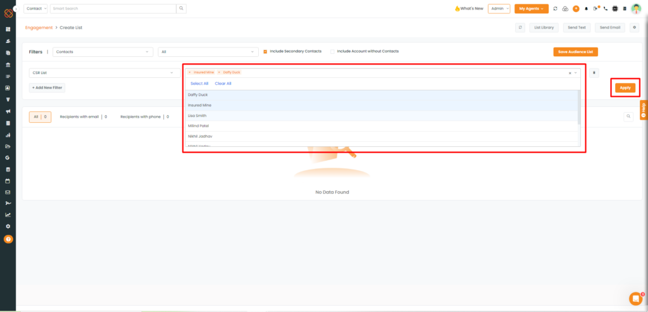Viewport: 648px width, 312px height.
Task: Click the dropdown list scrollbar
Action: coord(578,108)
